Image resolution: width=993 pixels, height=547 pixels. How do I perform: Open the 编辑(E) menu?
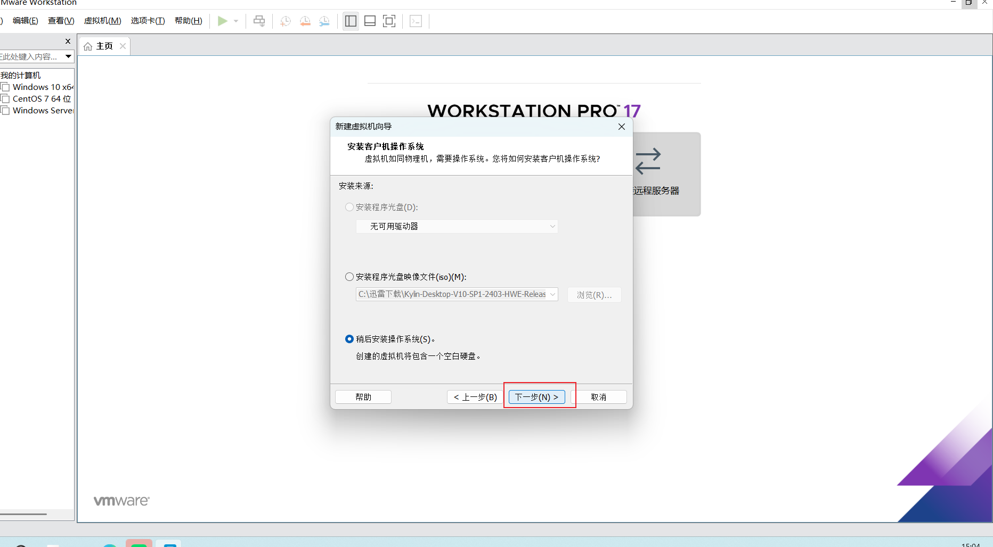coord(26,21)
